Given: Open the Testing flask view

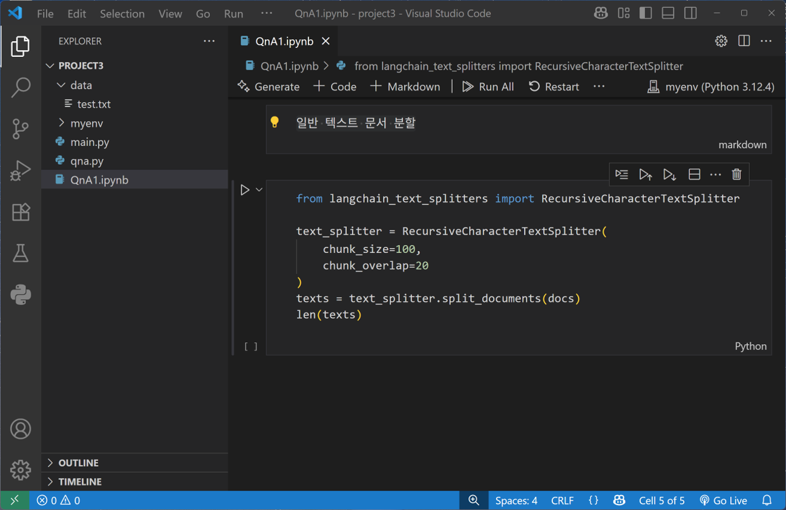Looking at the screenshot, I should click(21, 253).
